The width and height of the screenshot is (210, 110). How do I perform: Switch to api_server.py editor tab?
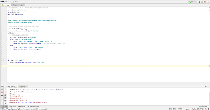coord(18,5)
